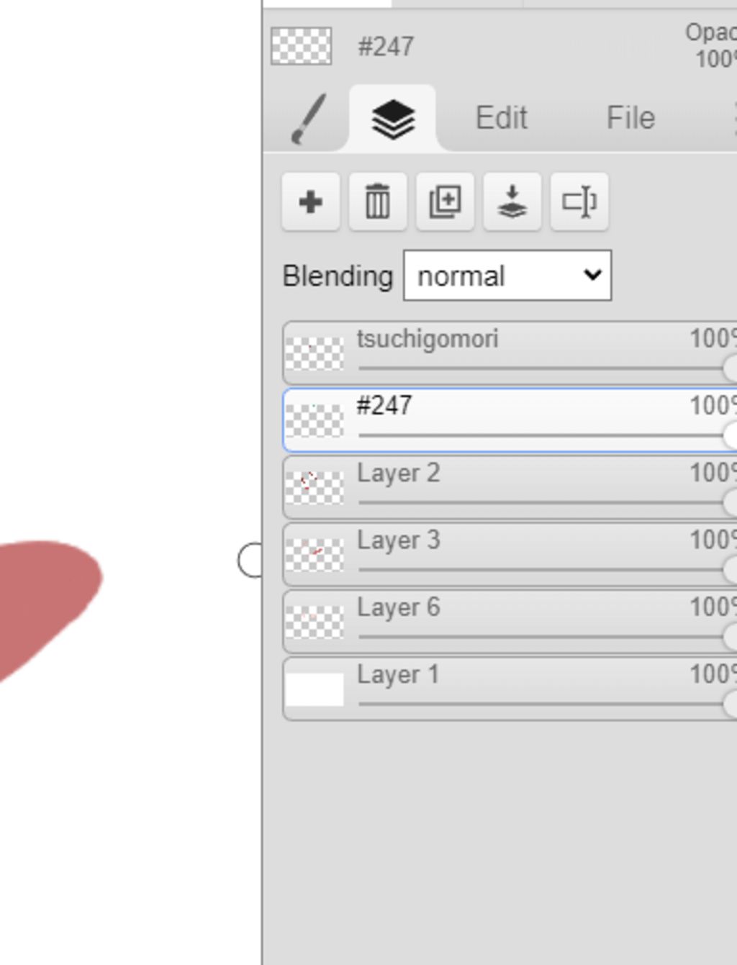Click the top #247 layer preview swatch
Image resolution: width=737 pixels, height=965 pixels.
(302, 47)
